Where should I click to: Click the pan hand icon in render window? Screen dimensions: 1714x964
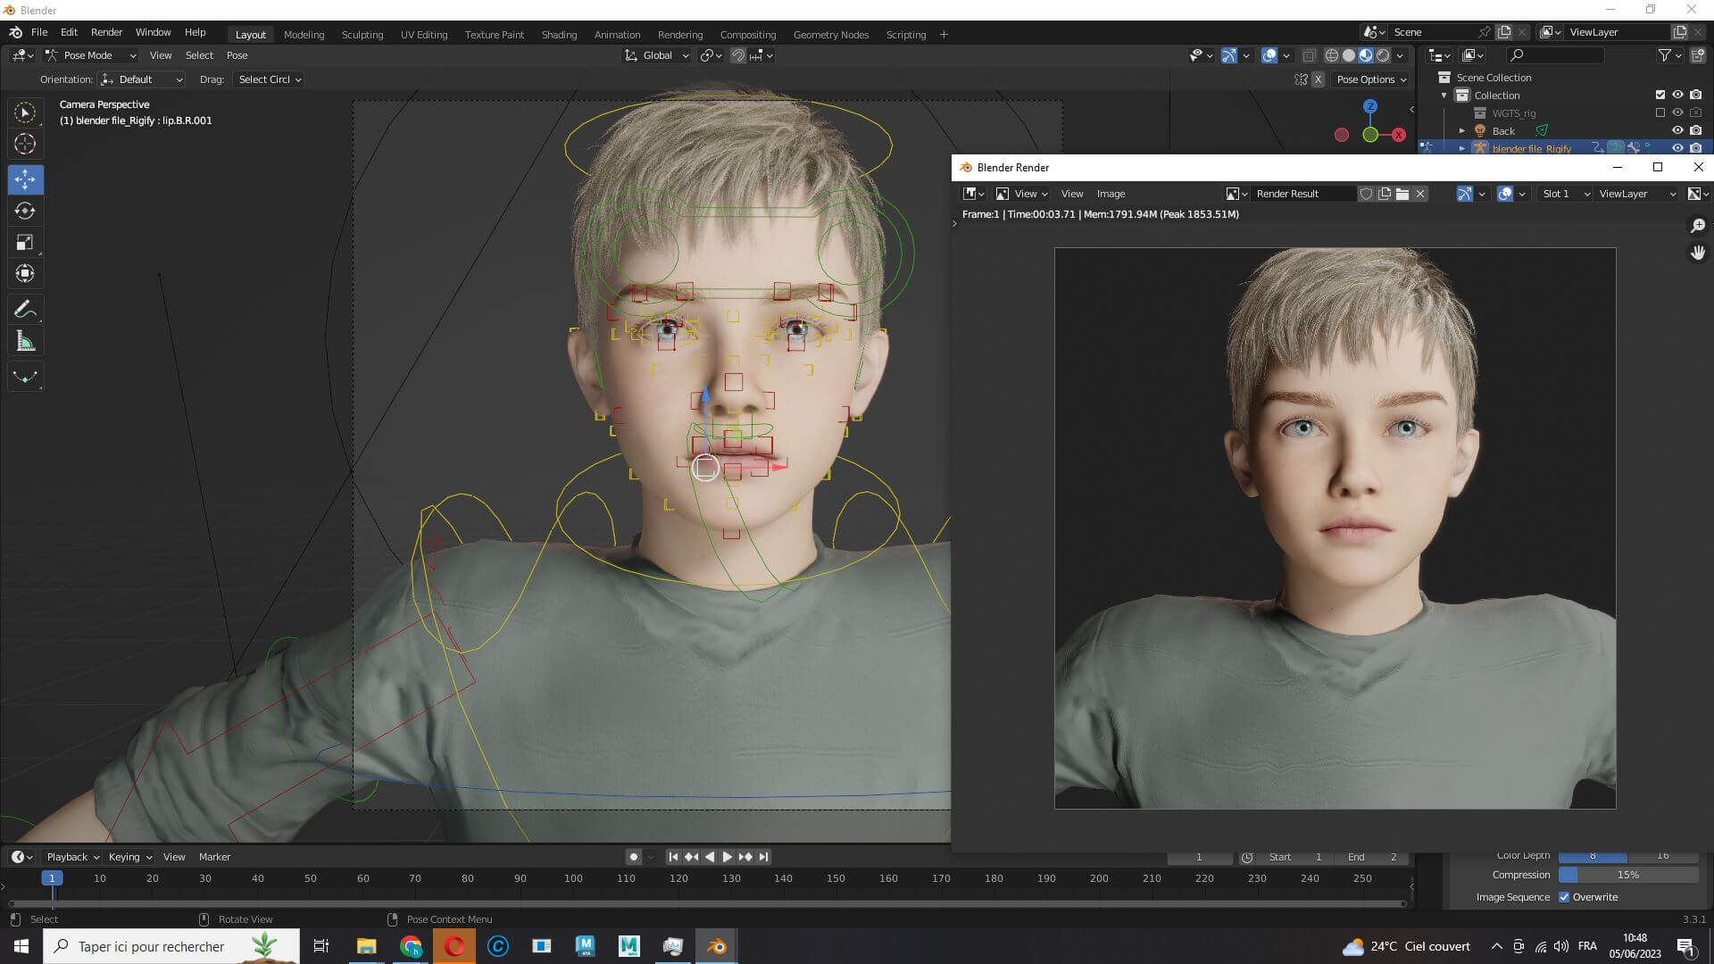point(1697,253)
